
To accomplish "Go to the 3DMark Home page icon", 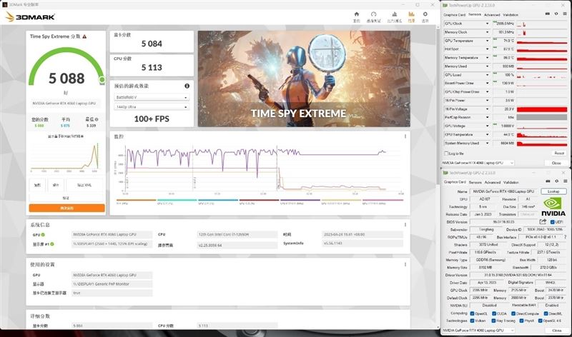I will [x=356, y=14].
